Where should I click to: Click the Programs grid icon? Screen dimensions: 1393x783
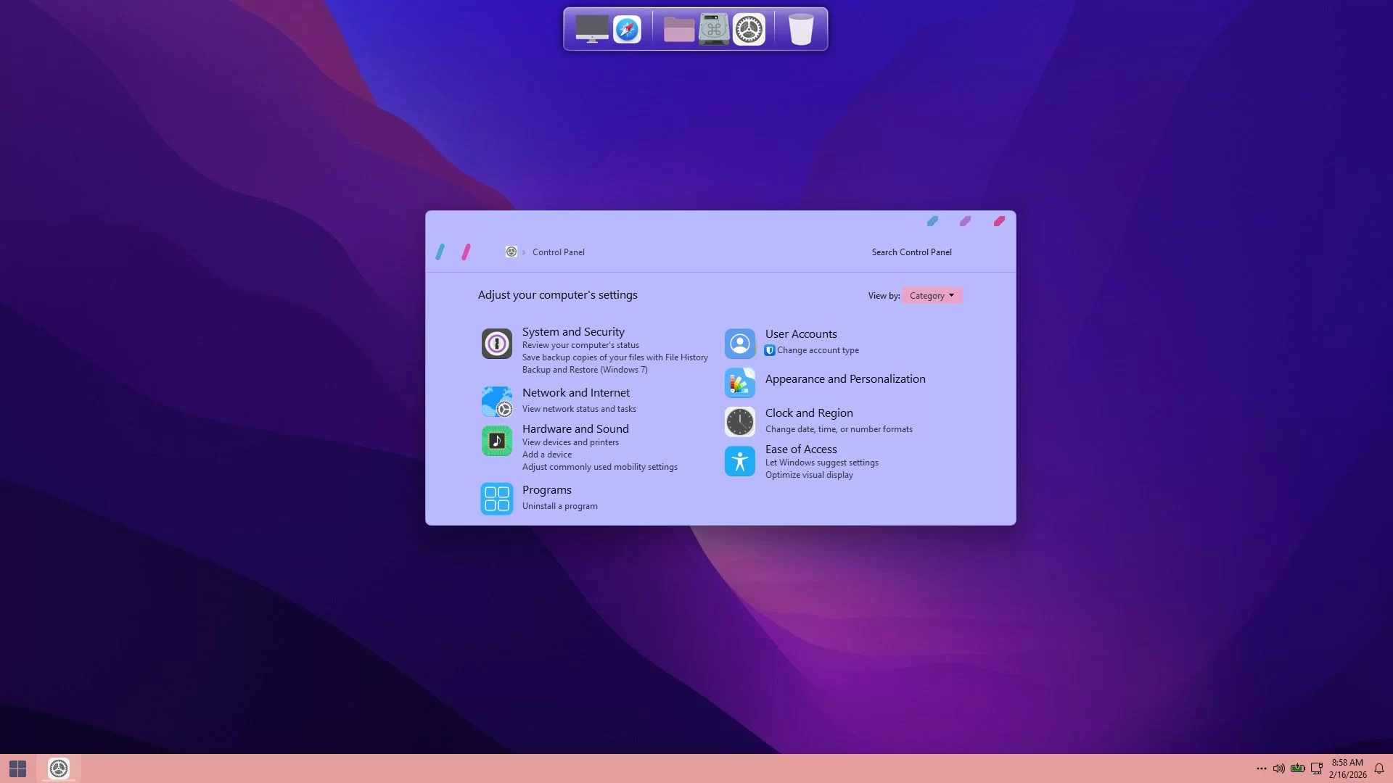[x=496, y=499]
